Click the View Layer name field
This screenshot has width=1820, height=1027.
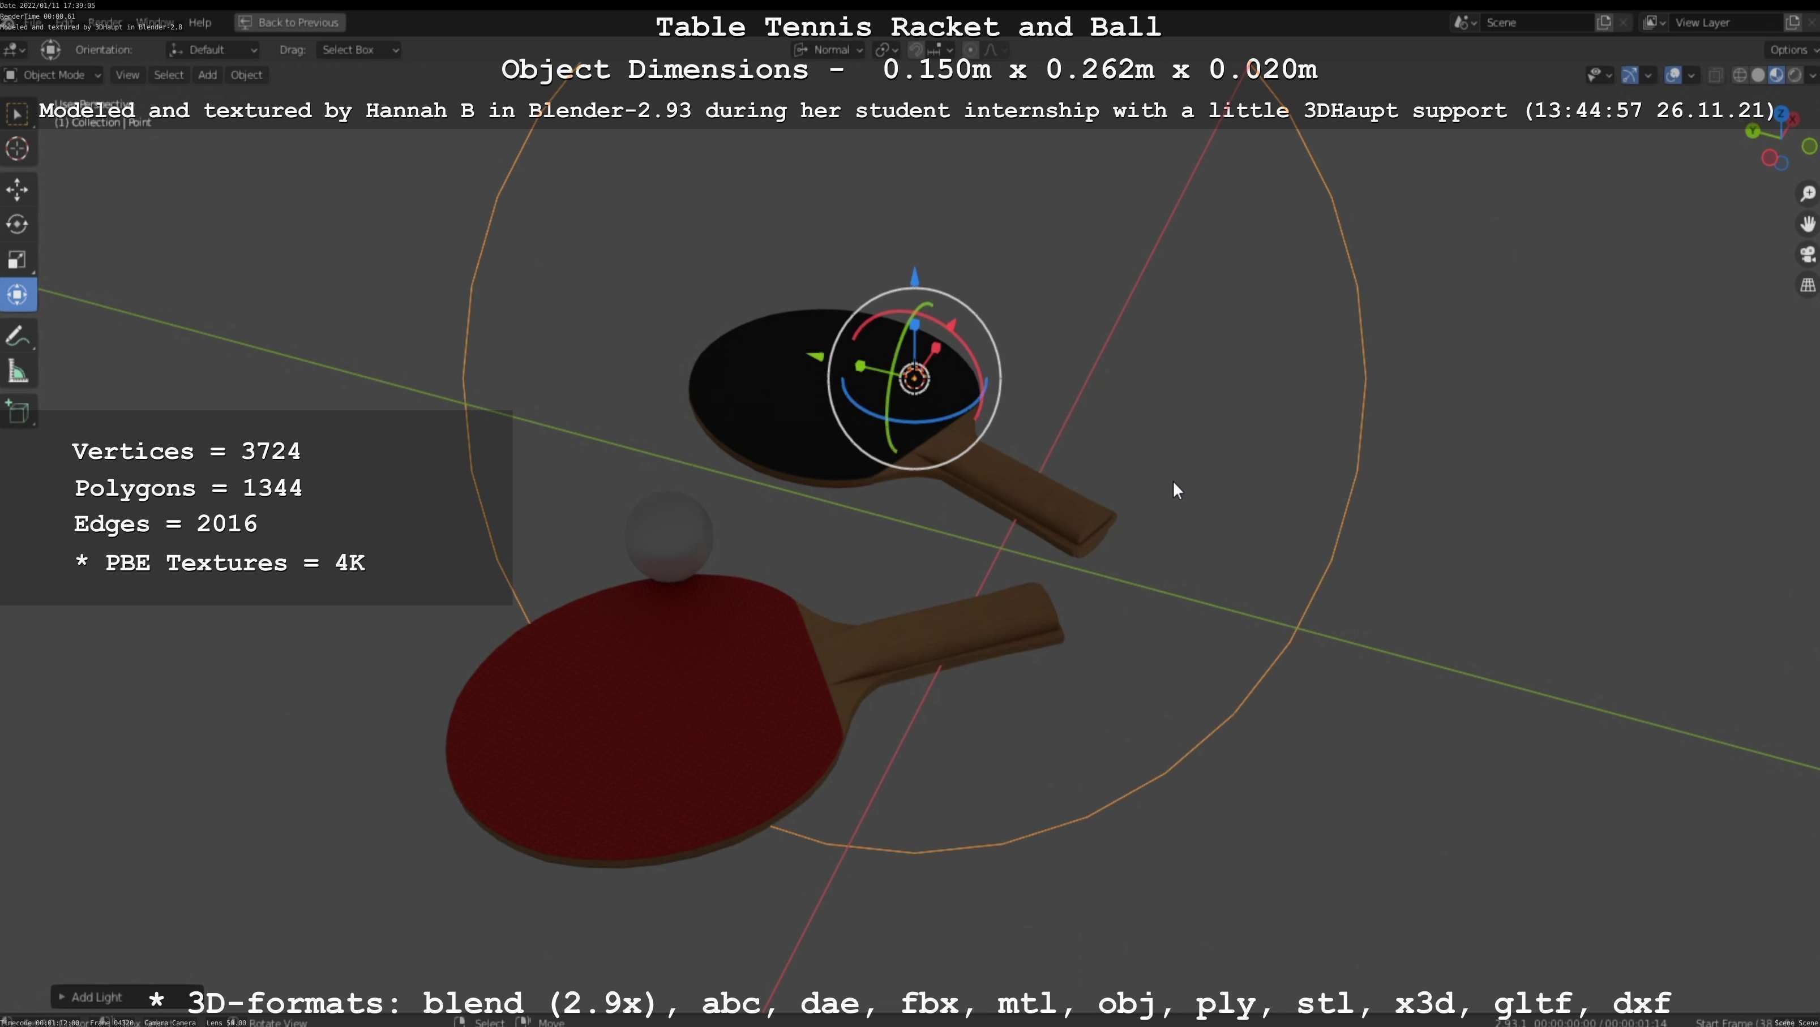tap(1725, 23)
